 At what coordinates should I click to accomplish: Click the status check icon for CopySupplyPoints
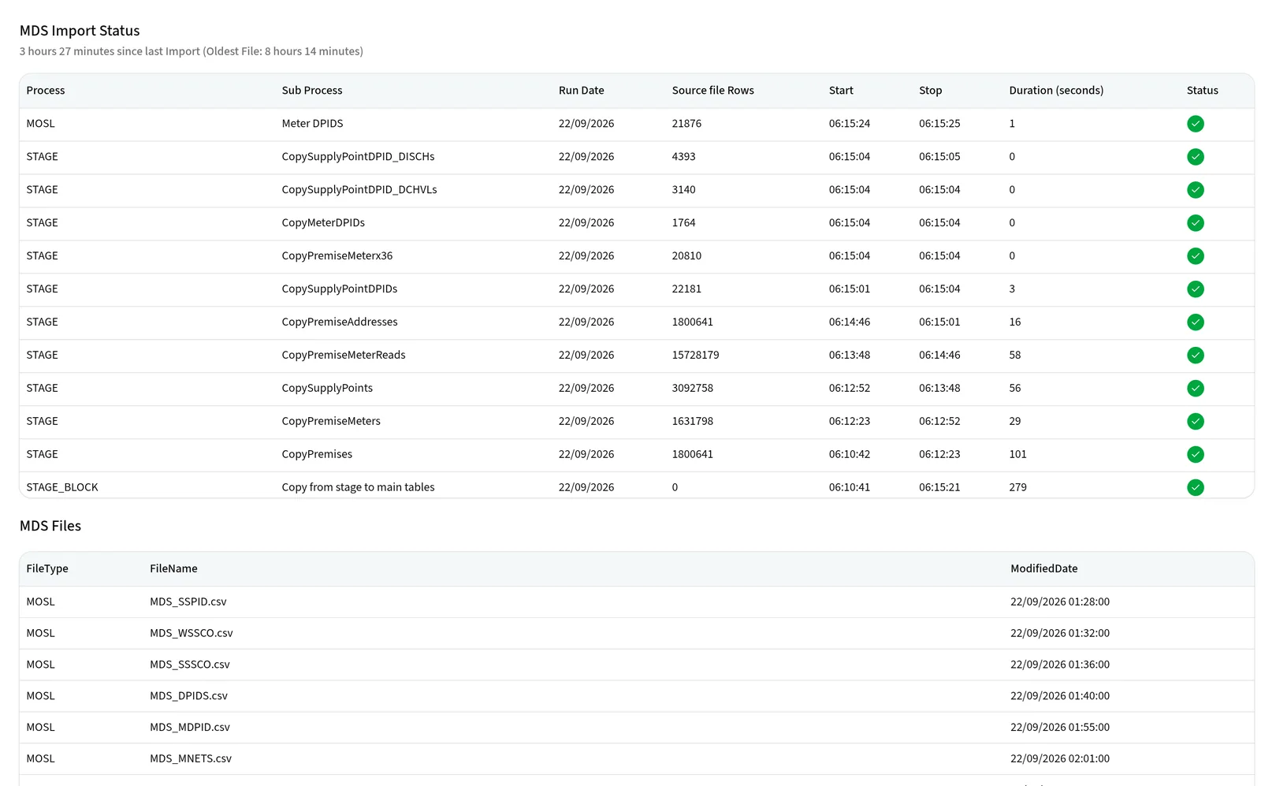pos(1196,389)
